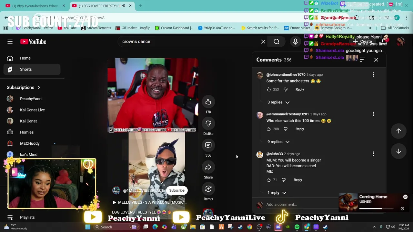Switch to the first #fyp youtubeshorts tab
413x232 pixels.
pos(35,6)
